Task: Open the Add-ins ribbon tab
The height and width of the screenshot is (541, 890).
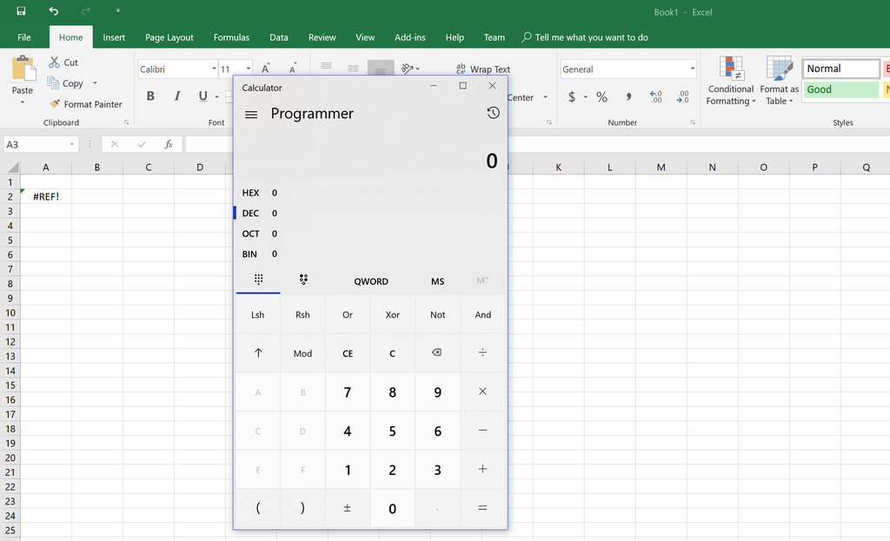Action: pos(410,37)
